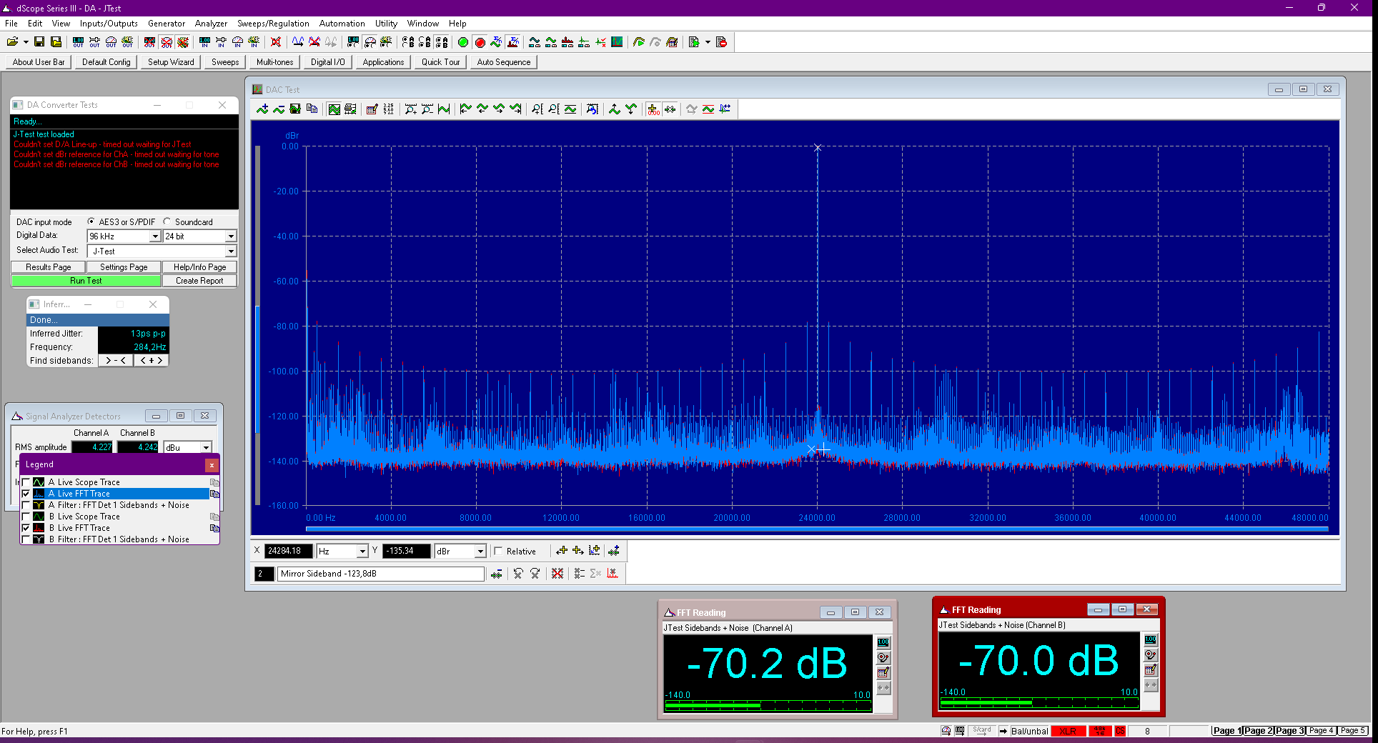This screenshot has height=743, width=1378.
Task: Click the script run icon in main toolbar
Action: click(x=693, y=42)
